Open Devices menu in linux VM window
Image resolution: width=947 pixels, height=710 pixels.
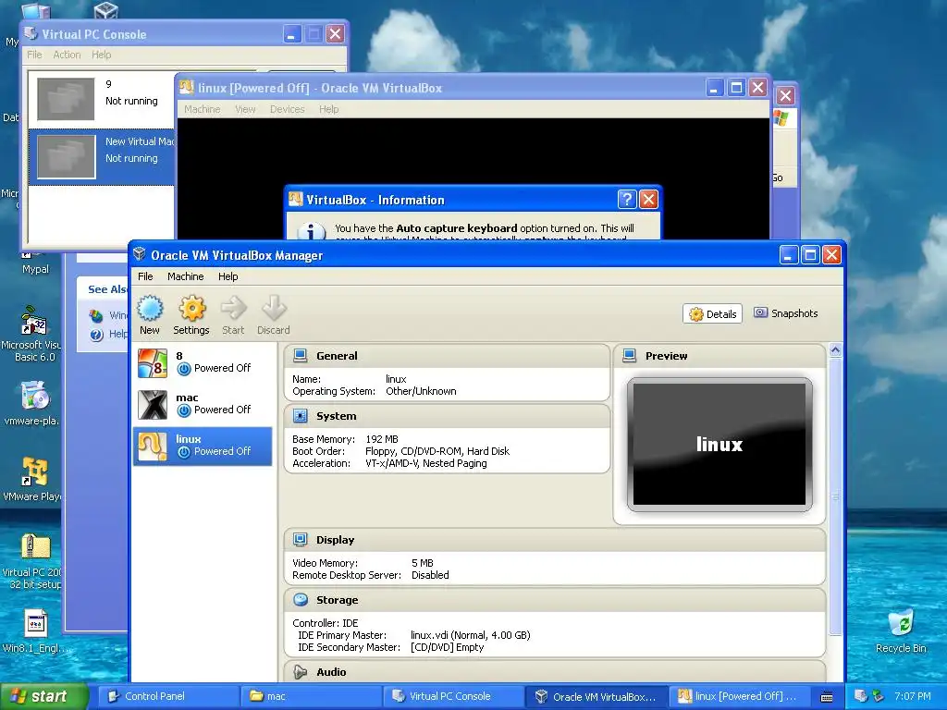tap(287, 109)
